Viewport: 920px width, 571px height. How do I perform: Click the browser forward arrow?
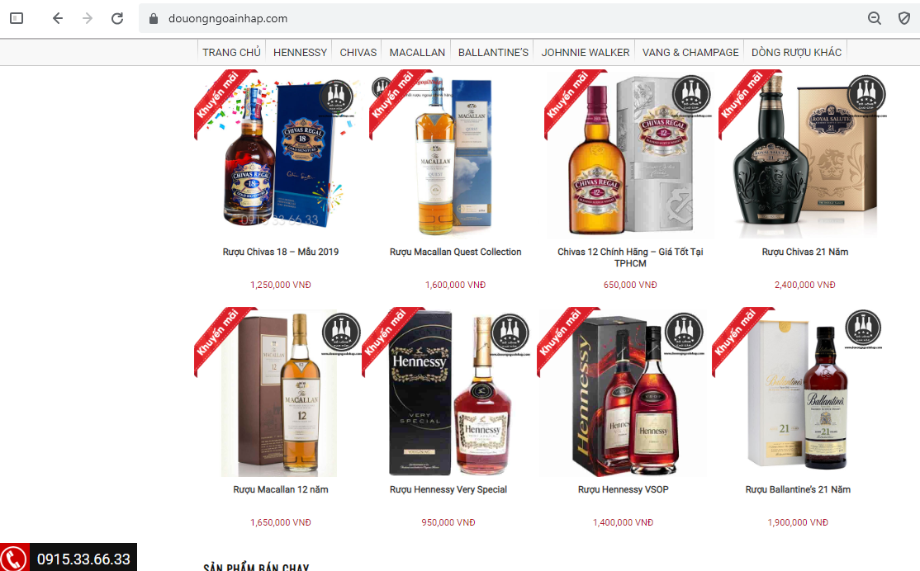coord(88,19)
